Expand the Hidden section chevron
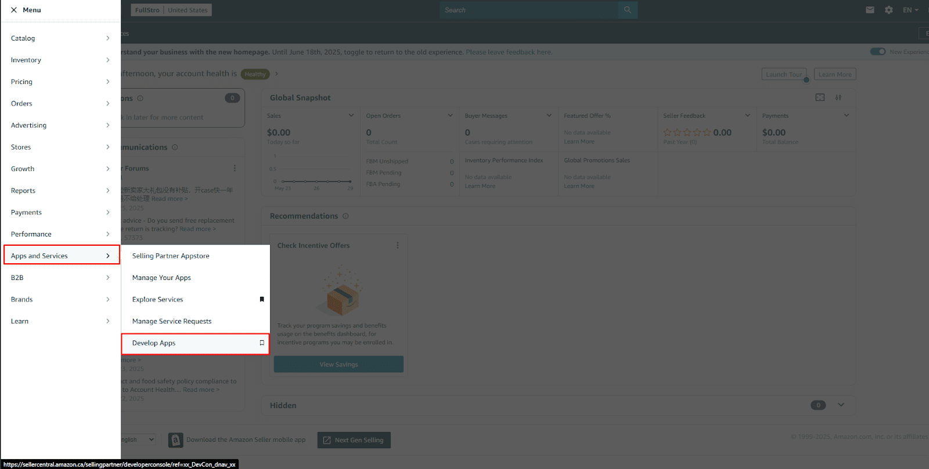929x469 pixels. click(841, 405)
